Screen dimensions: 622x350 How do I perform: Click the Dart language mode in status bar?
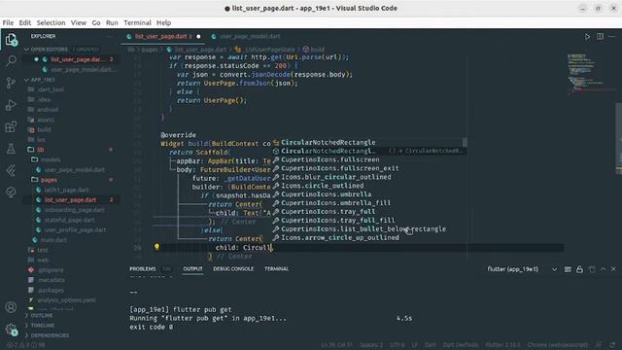pos(430,345)
